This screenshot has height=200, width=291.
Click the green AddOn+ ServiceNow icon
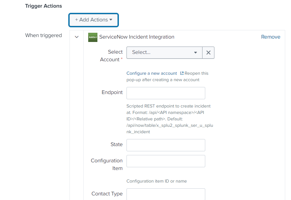point(93,37)
